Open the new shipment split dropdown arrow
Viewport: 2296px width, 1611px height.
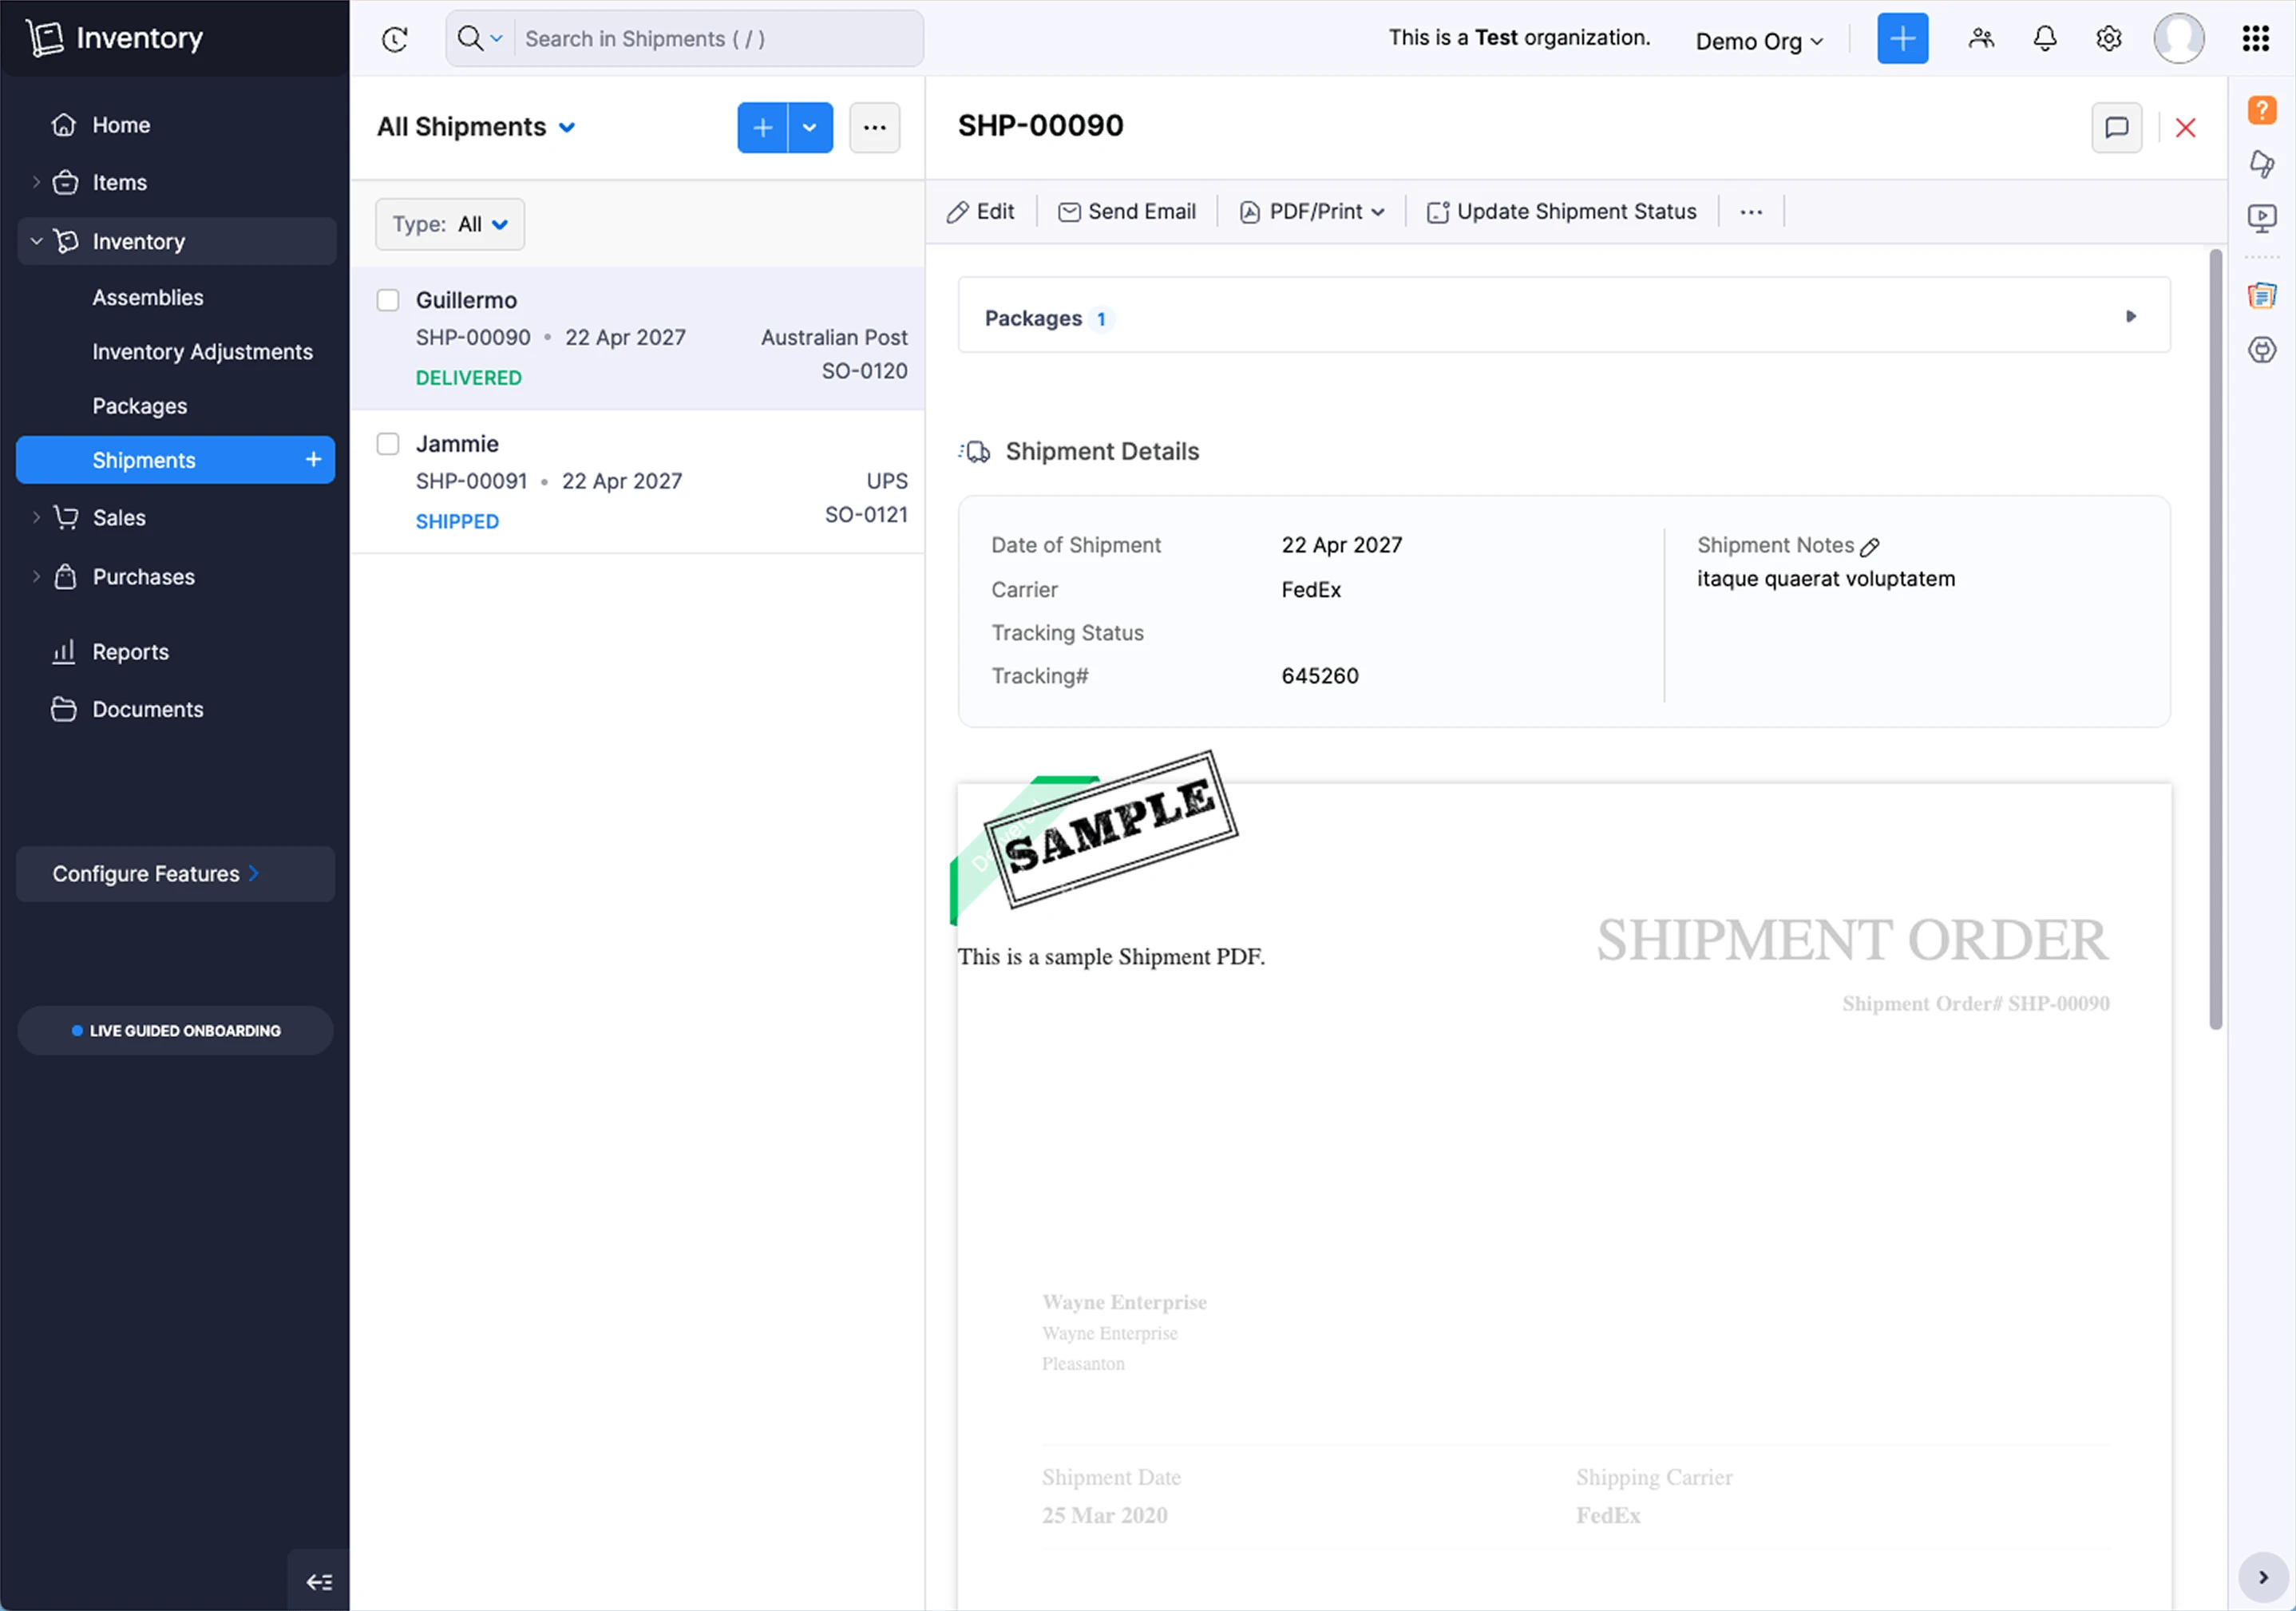[810, 127]
